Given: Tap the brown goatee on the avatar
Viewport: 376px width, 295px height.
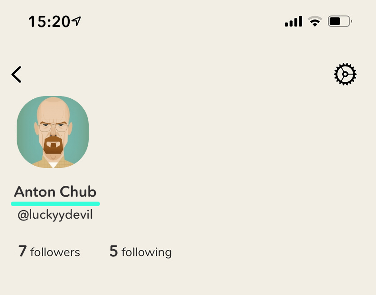Looking at the screenshot, I should coord(53,145).
